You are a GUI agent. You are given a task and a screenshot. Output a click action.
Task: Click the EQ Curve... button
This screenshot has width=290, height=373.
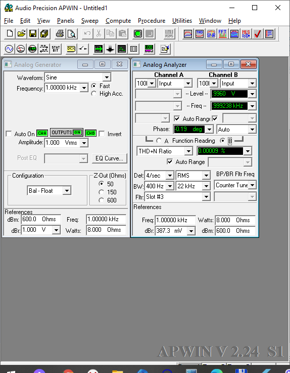pyautogui.click(x=110, y=158)
